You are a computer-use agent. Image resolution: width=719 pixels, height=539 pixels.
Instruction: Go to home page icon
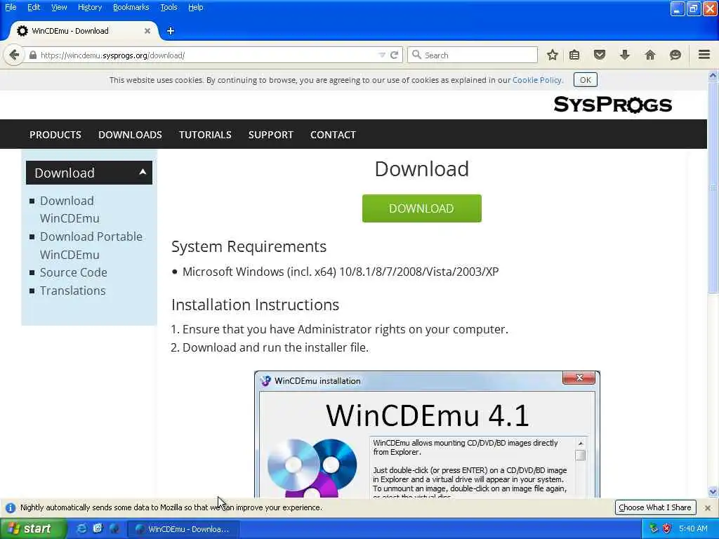point(649,55)
